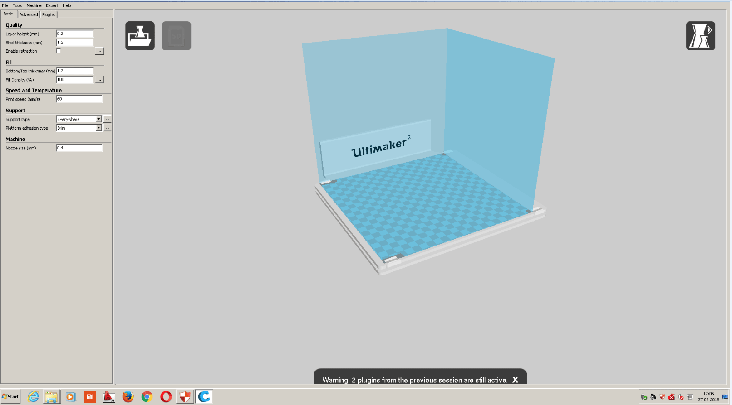Click the Fill Density input field
The width and height of the screenshot is (732, 405).
(75, 80)
